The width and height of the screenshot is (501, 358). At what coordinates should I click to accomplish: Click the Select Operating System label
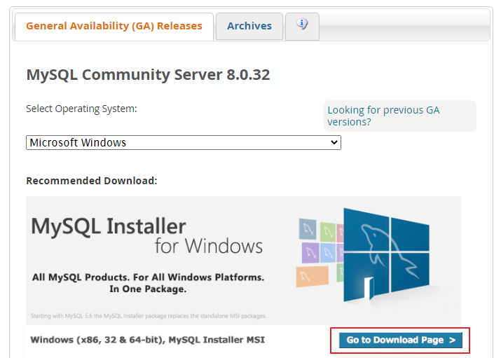coord(81,109)
